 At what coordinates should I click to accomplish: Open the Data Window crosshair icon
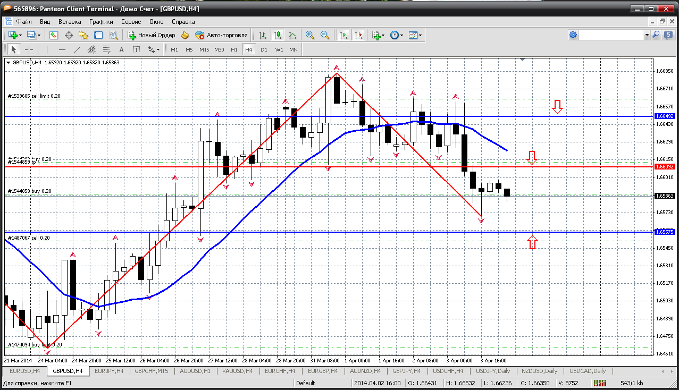point(69,35)
